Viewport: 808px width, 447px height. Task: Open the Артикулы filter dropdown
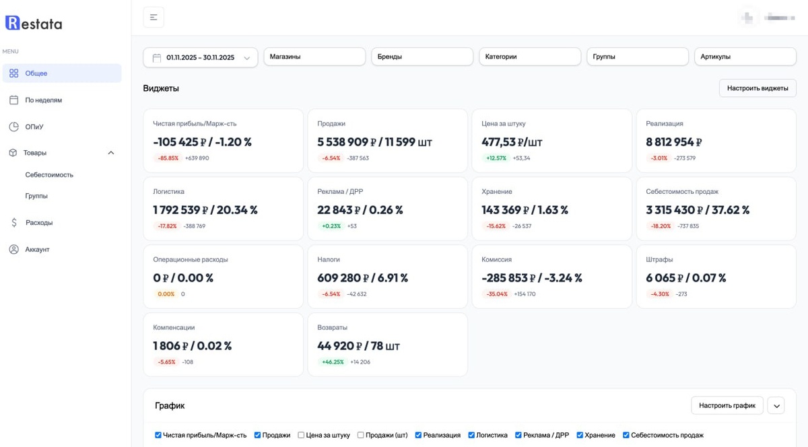pyautogui.click(x=745, y=57)
